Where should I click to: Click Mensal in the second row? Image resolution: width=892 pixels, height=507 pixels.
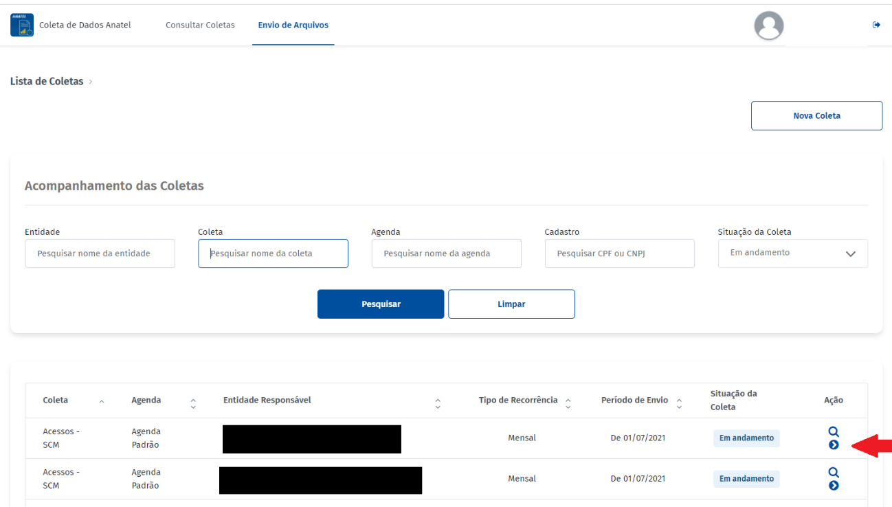pos(522,478)
